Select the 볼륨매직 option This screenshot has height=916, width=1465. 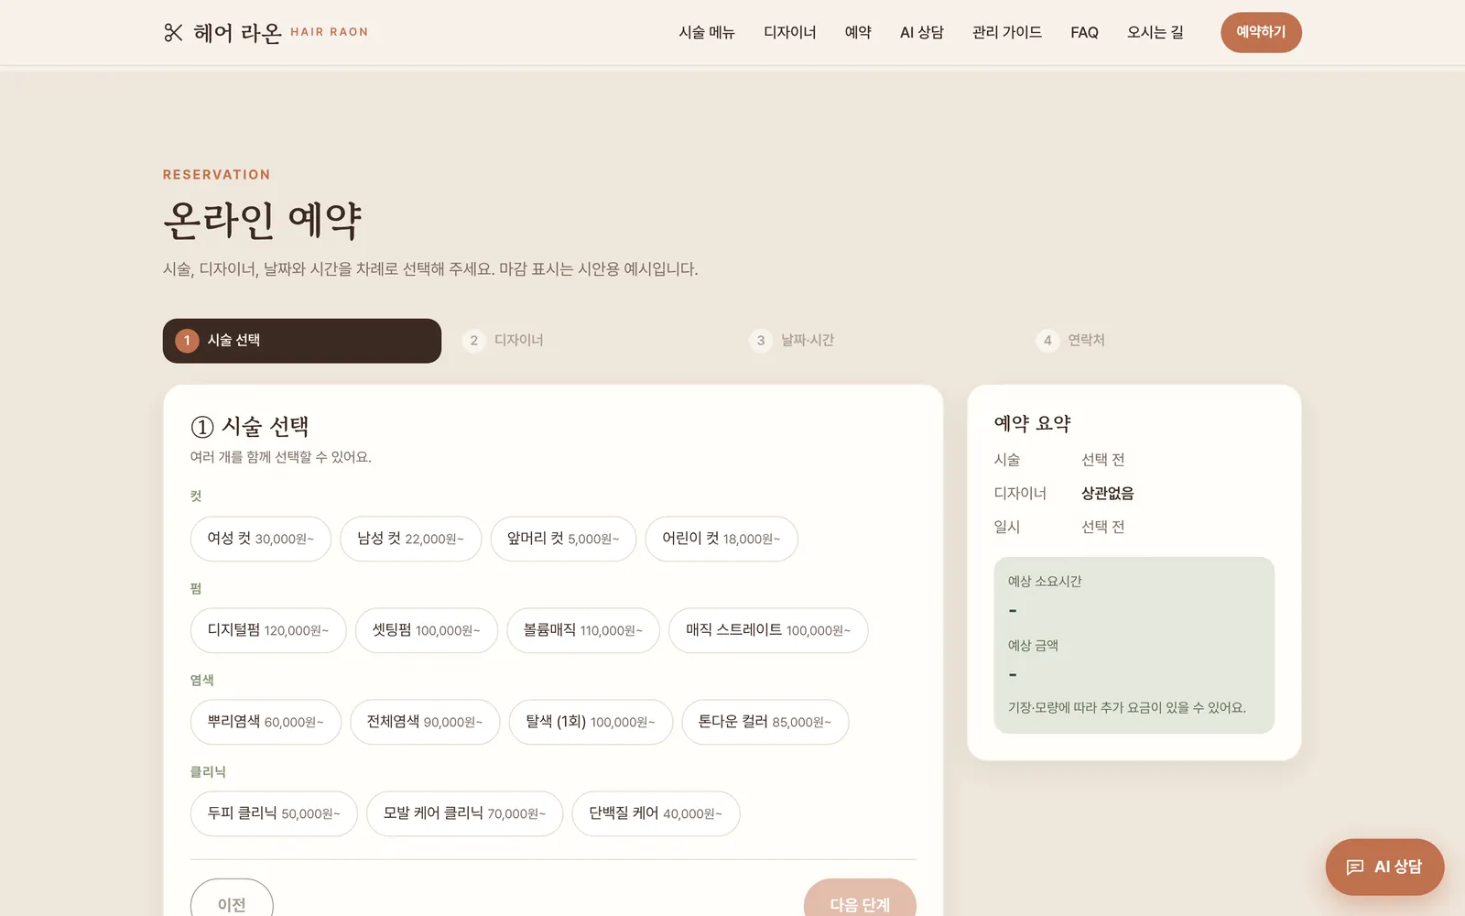pyautogui.click(x=583, y=630)
